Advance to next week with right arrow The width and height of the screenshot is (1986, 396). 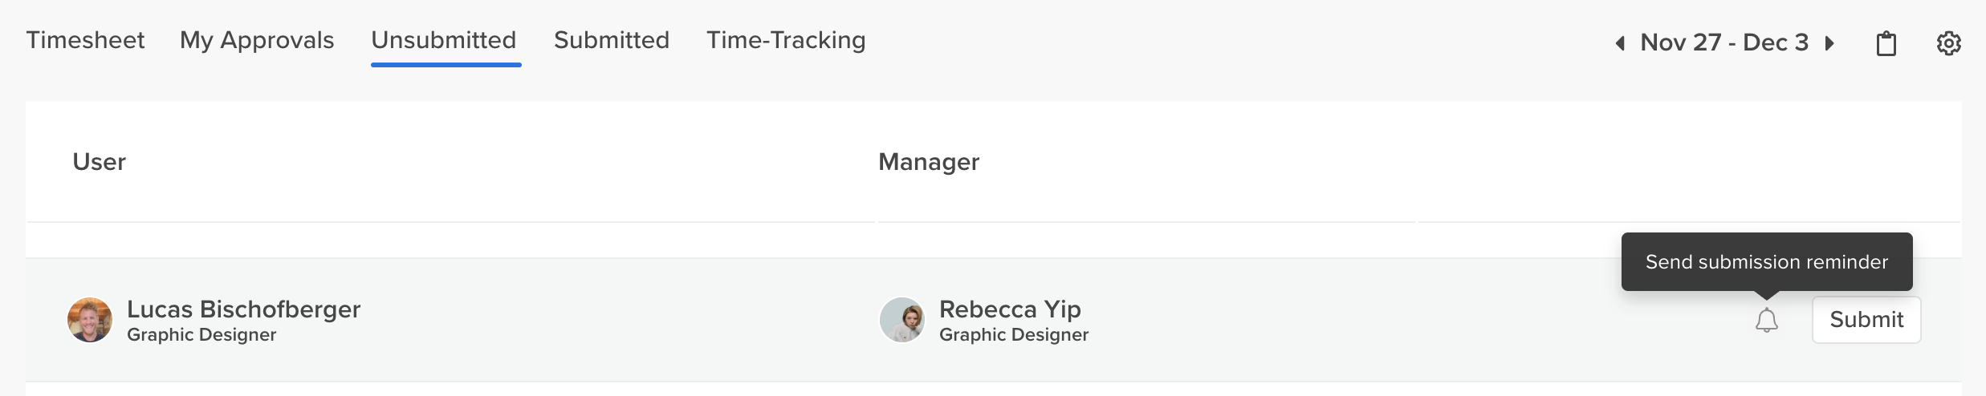(x=1829, y=43)
